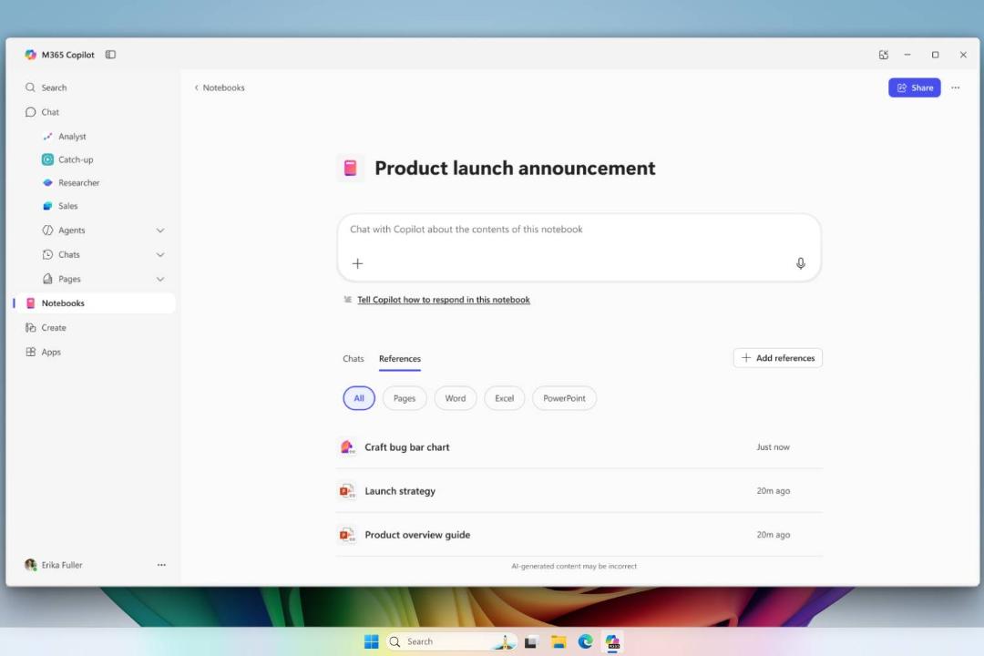The width and height of the screenshot is (984, 656).
Task: Click the notebook cover icon beside title
Action: [350, 169]
